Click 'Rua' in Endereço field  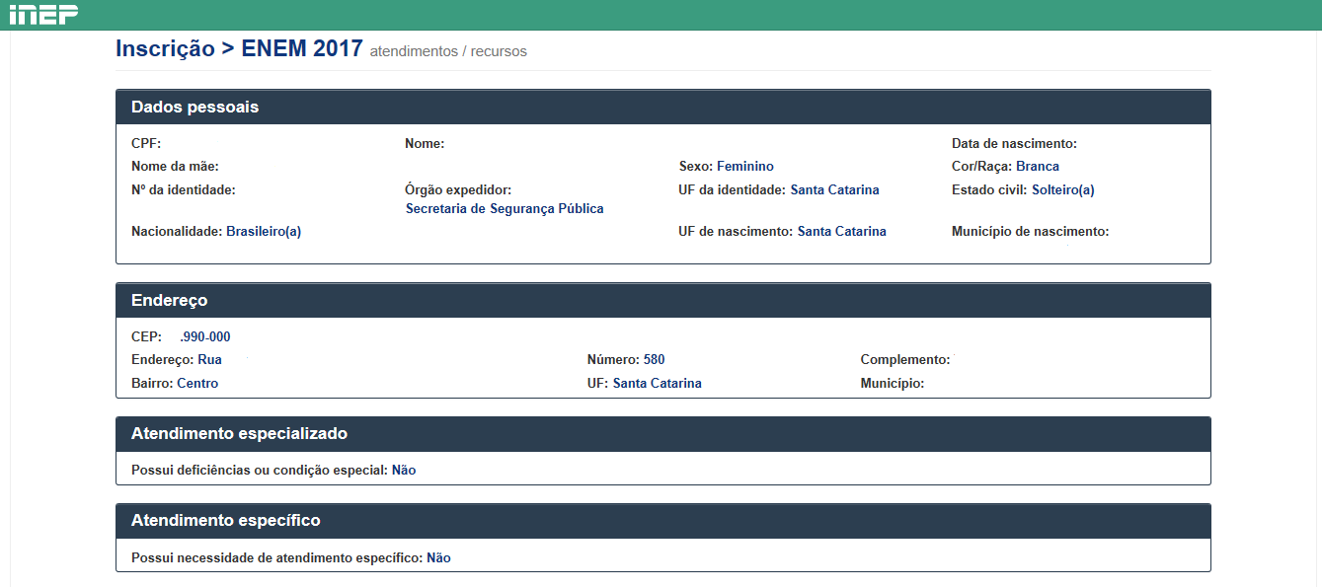[x=209, y=360]
